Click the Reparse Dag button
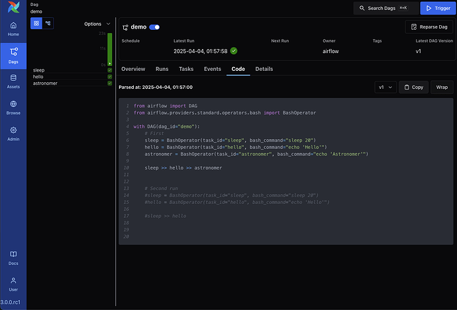The height and width of the screenshot is (310, 457). click(x=429, y=26)
